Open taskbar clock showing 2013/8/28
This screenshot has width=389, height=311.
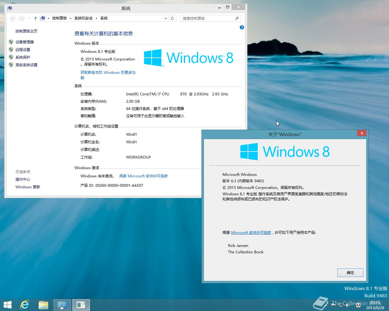pyautogui.click(x=376, y=305)
